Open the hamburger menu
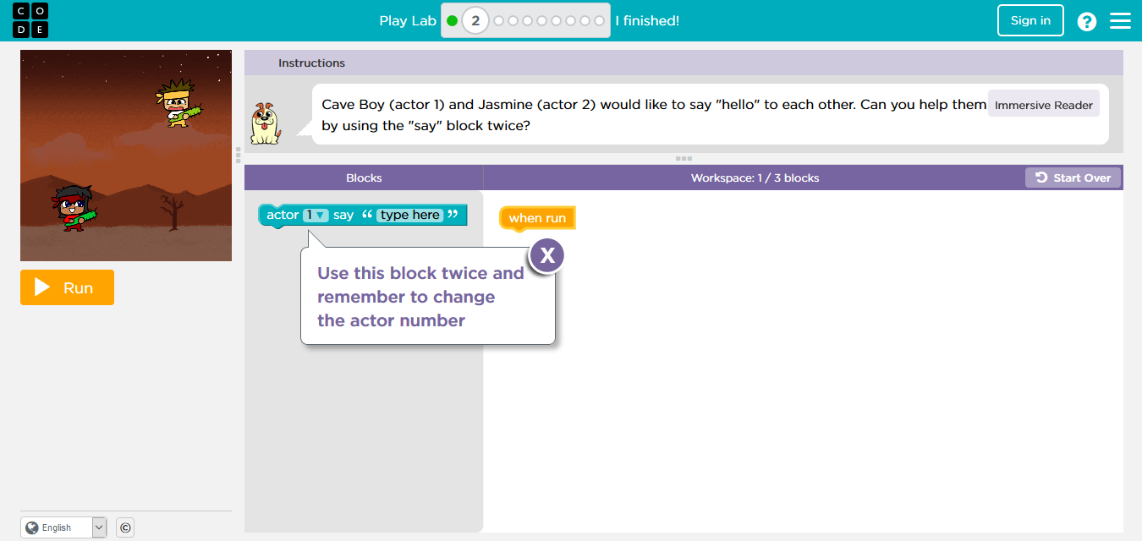1142x541 pixels. click(x=1120, y=20)
